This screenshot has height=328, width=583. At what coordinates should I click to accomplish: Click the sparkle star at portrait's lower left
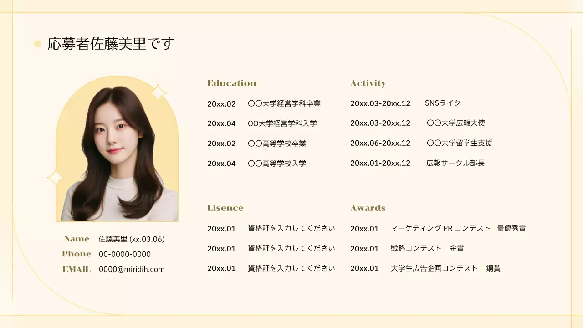click(x=55, y=178)
